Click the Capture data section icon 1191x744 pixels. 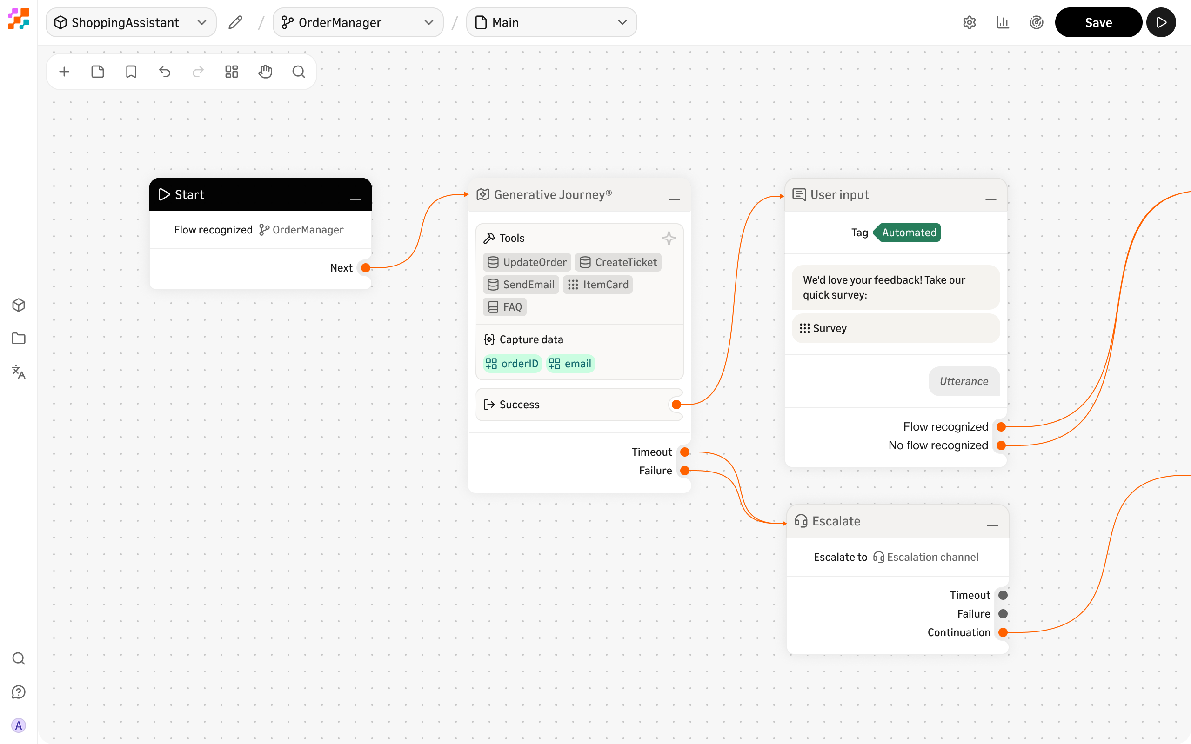(x=489, y=339)
